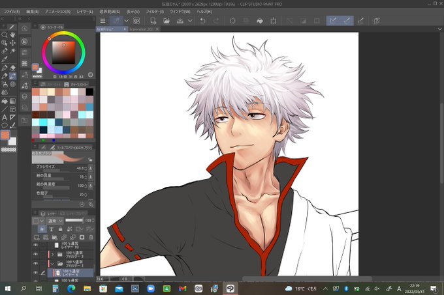Click the hamburger menu in command bar
Screen dimensions: 444x295
tap(103, 21)
